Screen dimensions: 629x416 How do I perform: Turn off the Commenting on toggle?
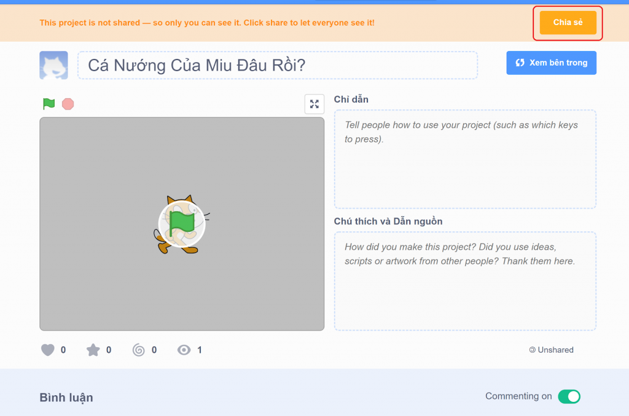(569, 396)
